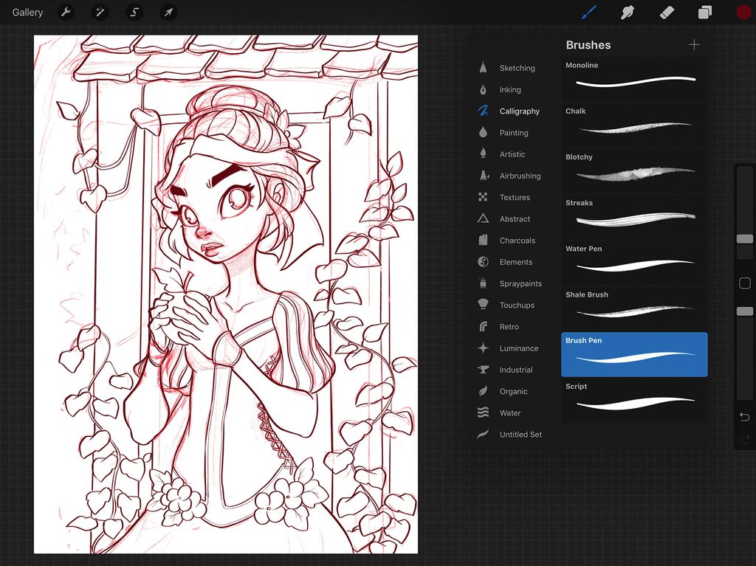Screen dimensions: 756x566
Task: Tap the Undo arrow
Action: pyautogui.click(x=744, y=416)
